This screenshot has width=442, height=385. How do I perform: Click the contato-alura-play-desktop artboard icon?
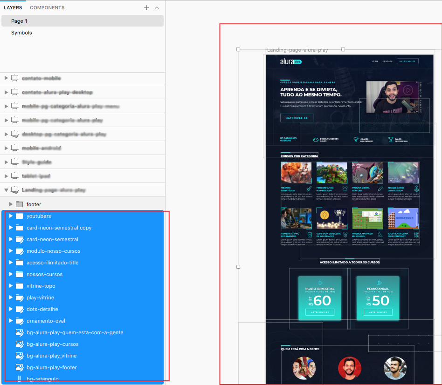point(14,92)
